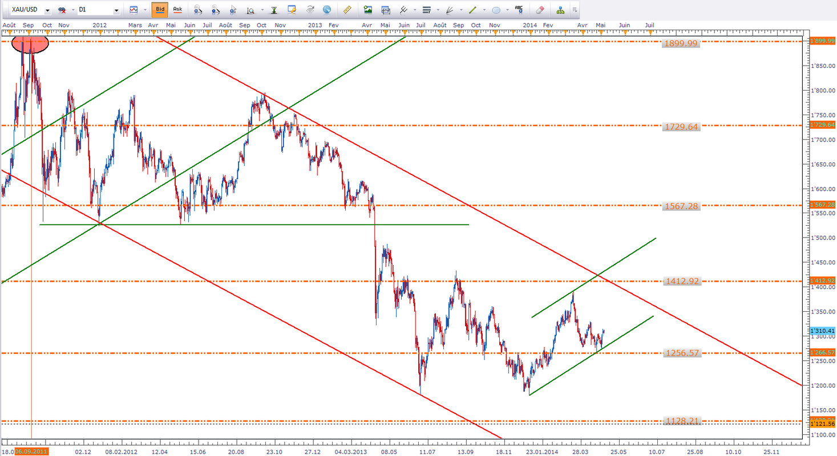Click the blue globe icon
The width and height of the screenshot is (837, 456).
pyautogui.click(x=327, y=10)
